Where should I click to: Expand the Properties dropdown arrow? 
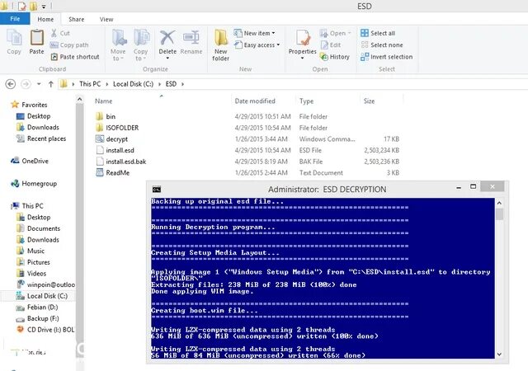pos(303,58)
